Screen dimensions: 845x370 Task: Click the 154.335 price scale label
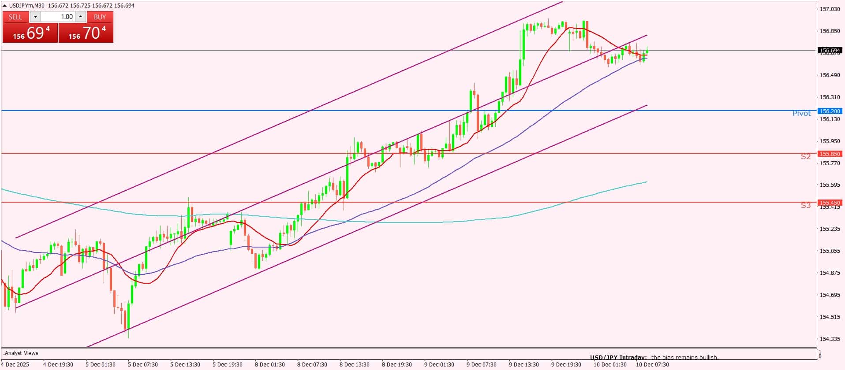(830, 339)
